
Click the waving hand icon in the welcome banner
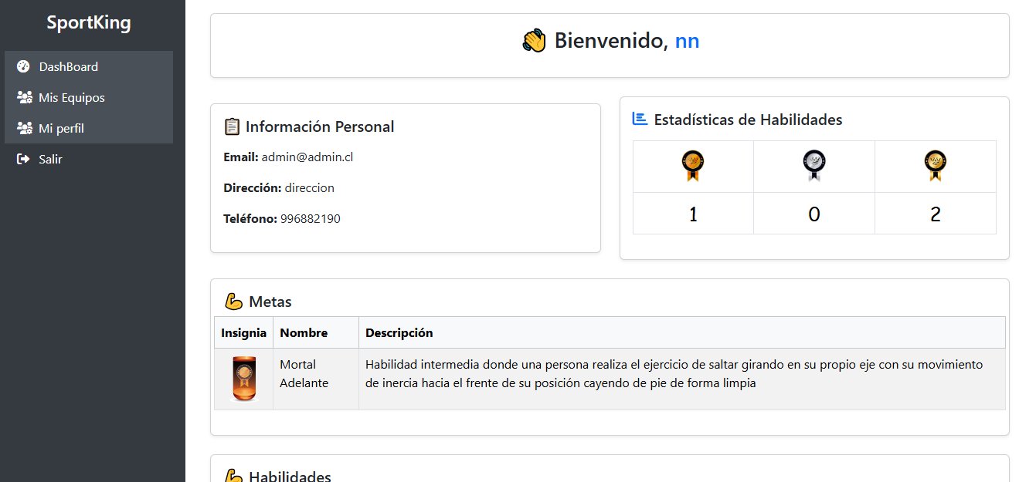coord(534,40)
